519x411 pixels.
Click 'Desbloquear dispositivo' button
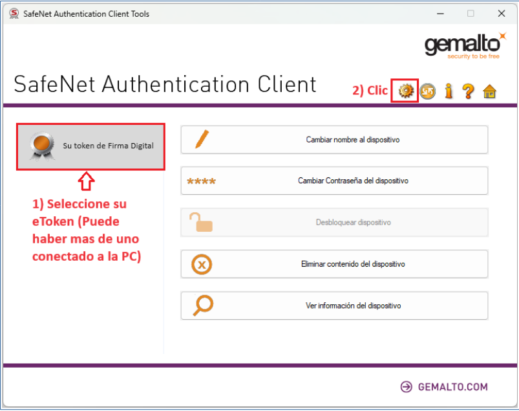(x=353, y=223)
